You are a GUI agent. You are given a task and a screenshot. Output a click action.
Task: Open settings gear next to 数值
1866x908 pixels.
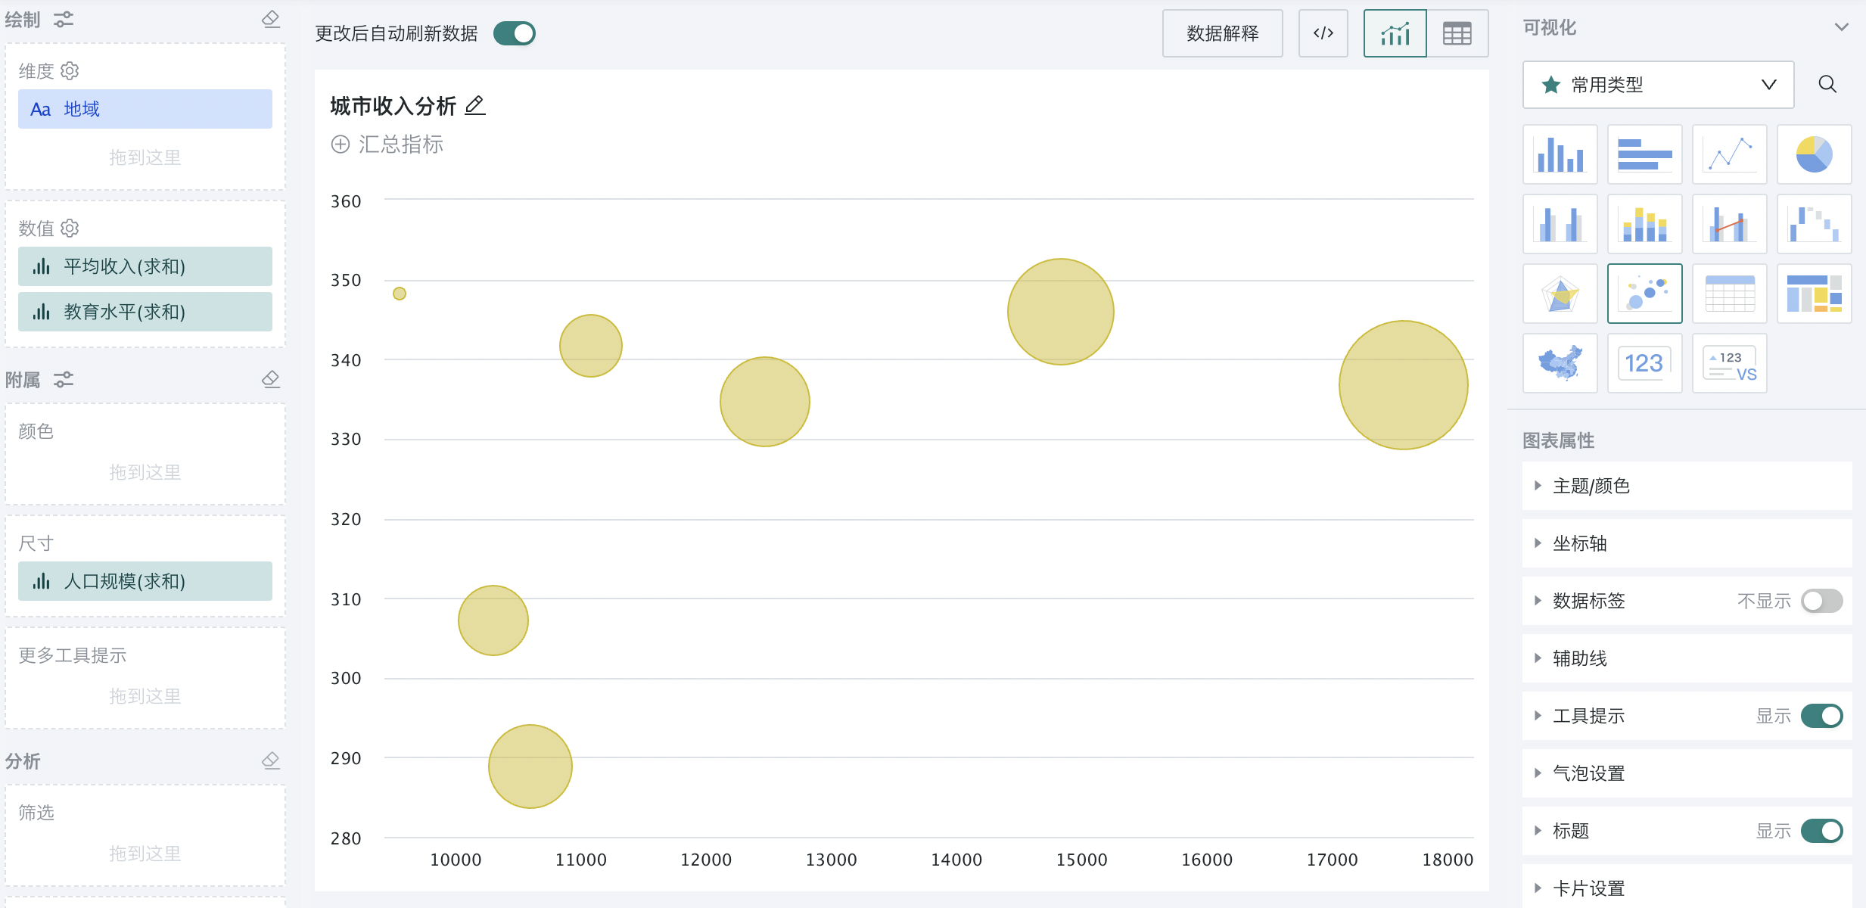click(x=70, y=228)
